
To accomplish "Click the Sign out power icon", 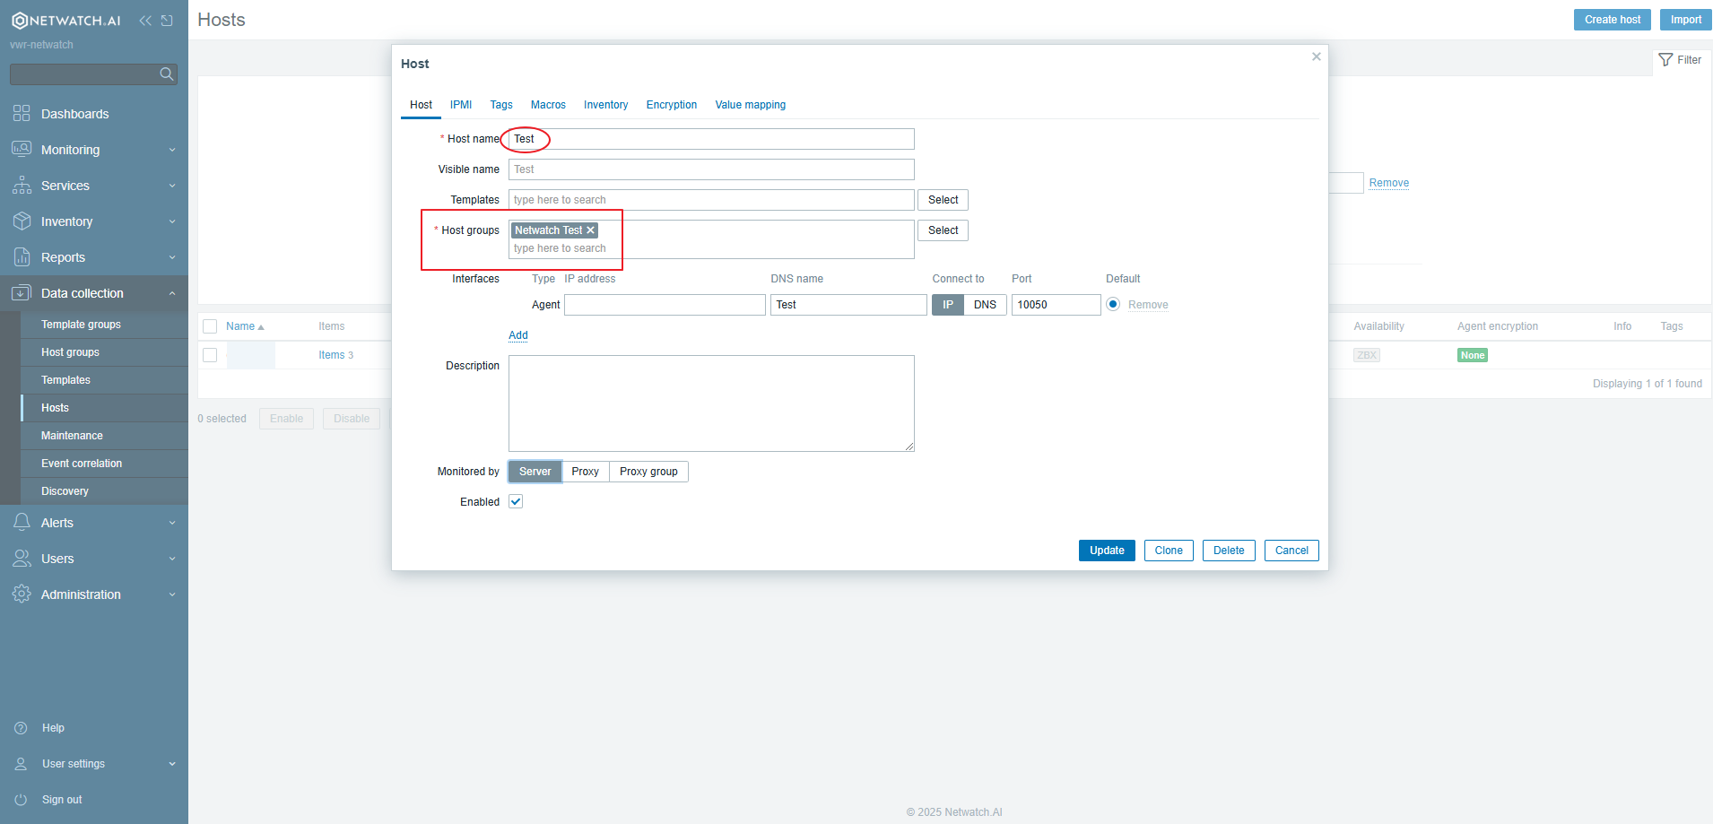I will (22, 800).
